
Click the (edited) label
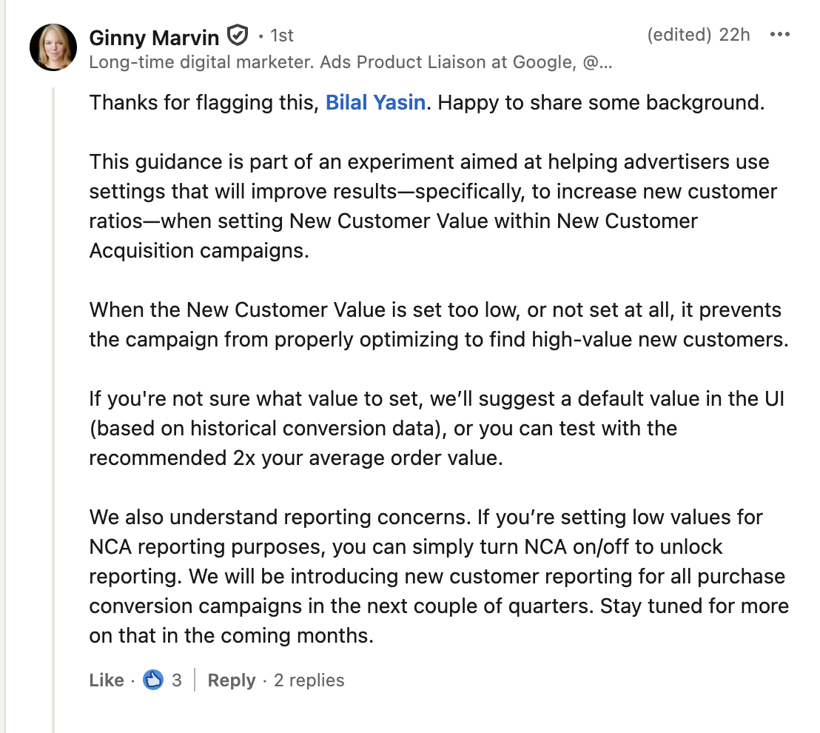679,35
